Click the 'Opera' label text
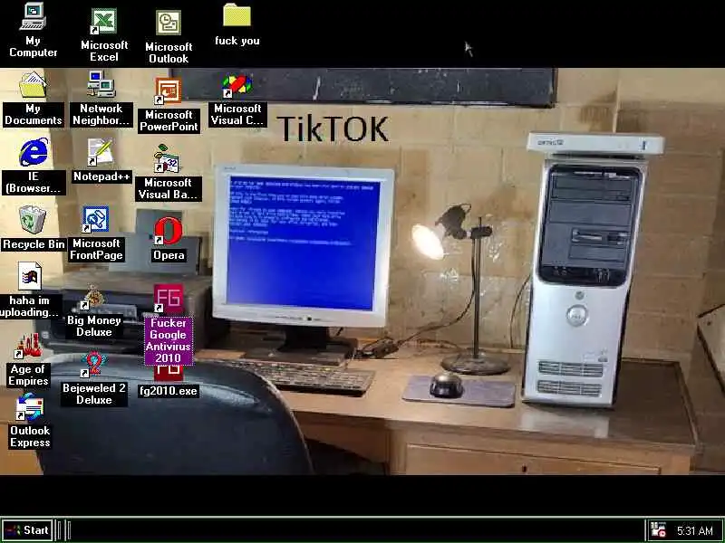The height and width of the screenshot is (543, 725). tap(169, 255)
